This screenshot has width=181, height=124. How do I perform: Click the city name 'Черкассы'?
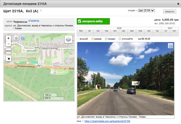[x=20, y=22]
